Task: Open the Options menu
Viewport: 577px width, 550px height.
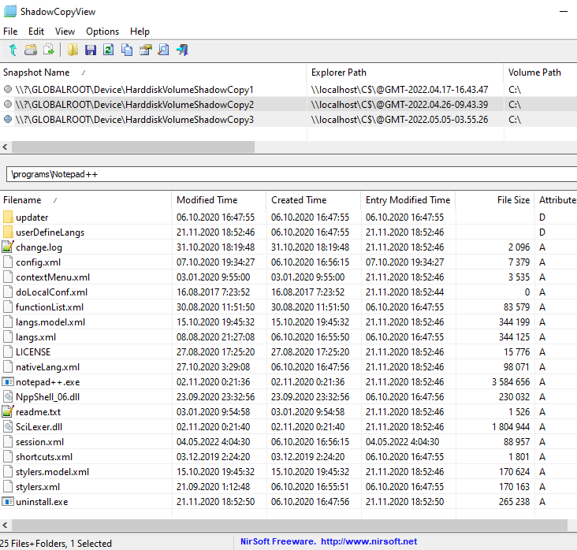Action: (x=102, y=32)
